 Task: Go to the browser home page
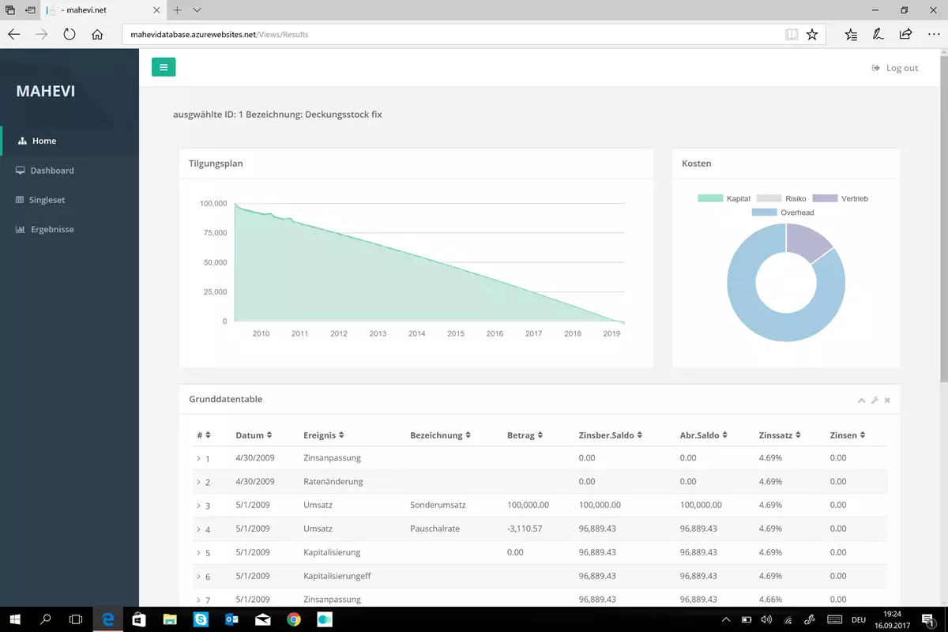[97, 34]
